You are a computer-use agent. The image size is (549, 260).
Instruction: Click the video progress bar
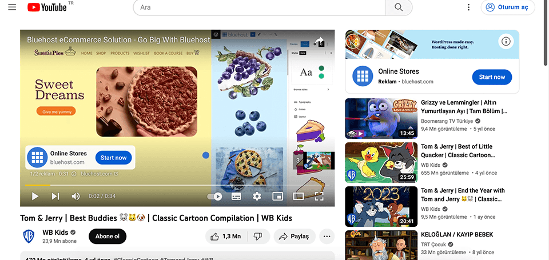pos(177,185)
